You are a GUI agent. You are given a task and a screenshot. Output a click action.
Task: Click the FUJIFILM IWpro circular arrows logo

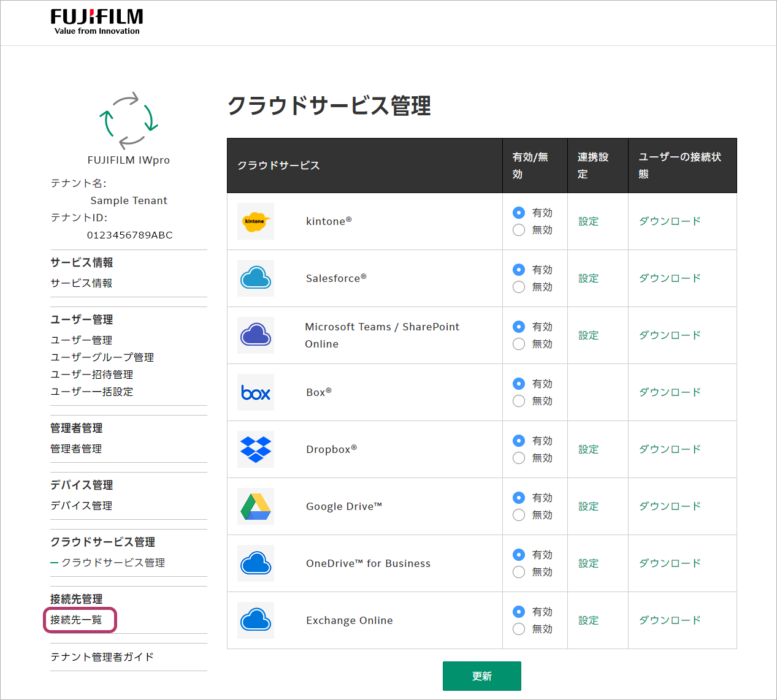pyautogui.click(x=129, y=121)
